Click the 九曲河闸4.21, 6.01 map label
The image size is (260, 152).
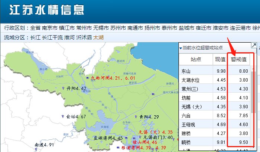pyautogui.click(x=113, y=78)
